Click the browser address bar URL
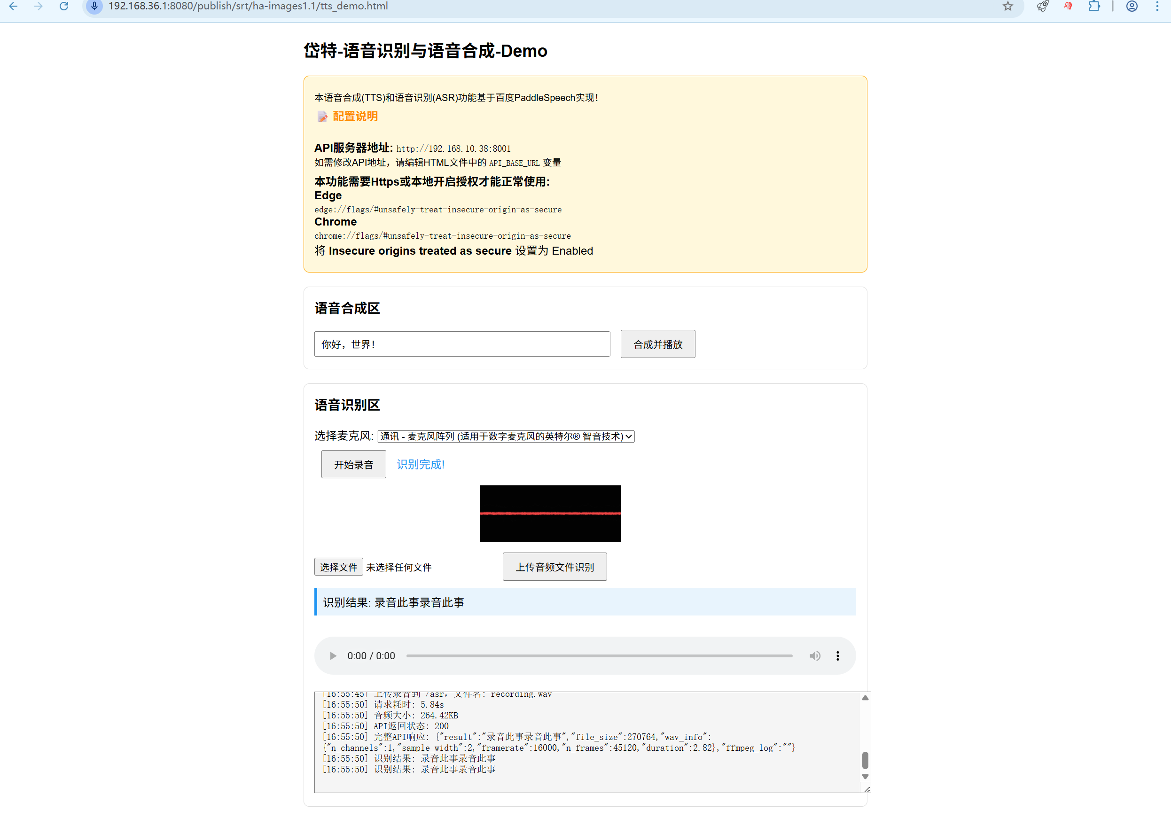Image resolution: width=1171 pixels, height=818 pixels. pos(248,6)
